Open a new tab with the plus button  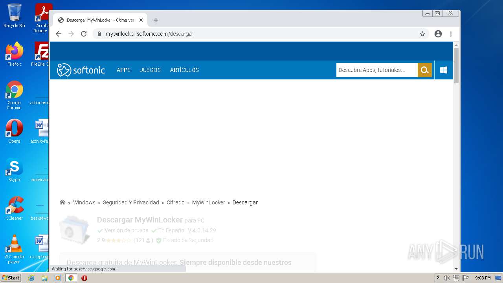click(156, 20)
